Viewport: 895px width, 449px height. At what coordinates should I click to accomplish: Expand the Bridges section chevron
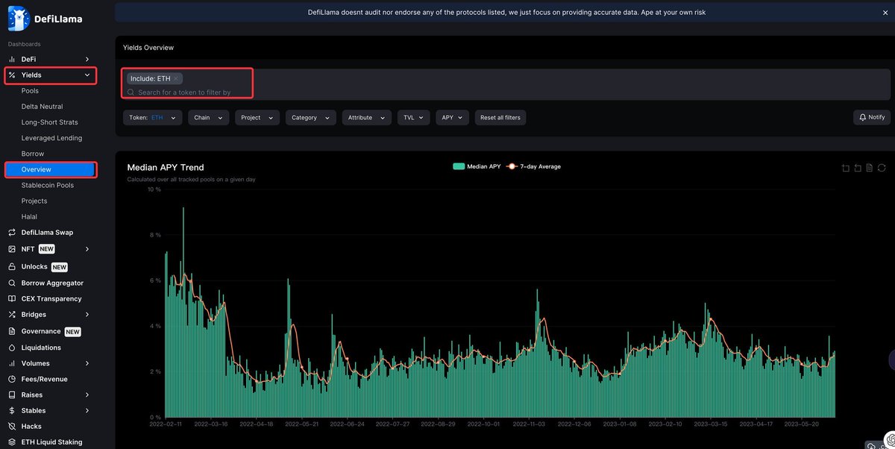coord(87,315)
